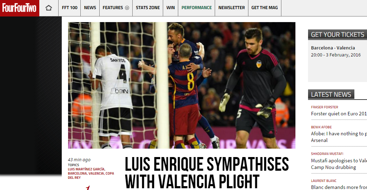Go to the News section
The height and width of the screenshot is (190, 367).
click(90, 8)
